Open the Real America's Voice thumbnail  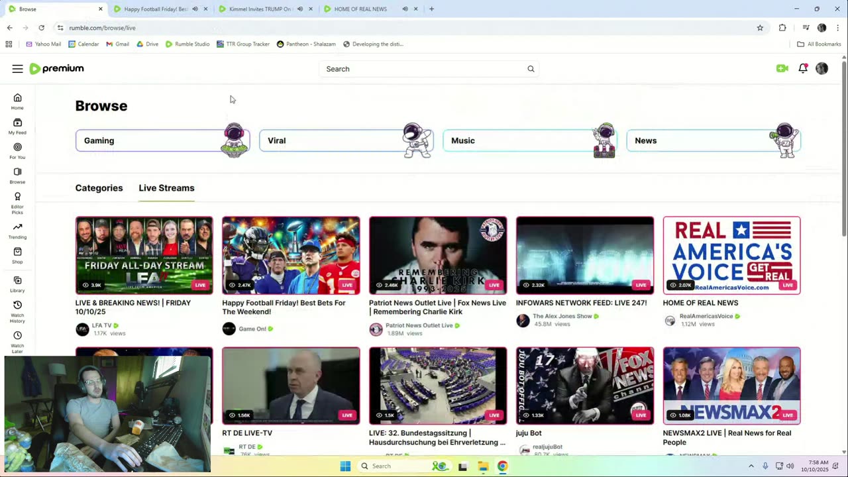click(x=732, y=255)
